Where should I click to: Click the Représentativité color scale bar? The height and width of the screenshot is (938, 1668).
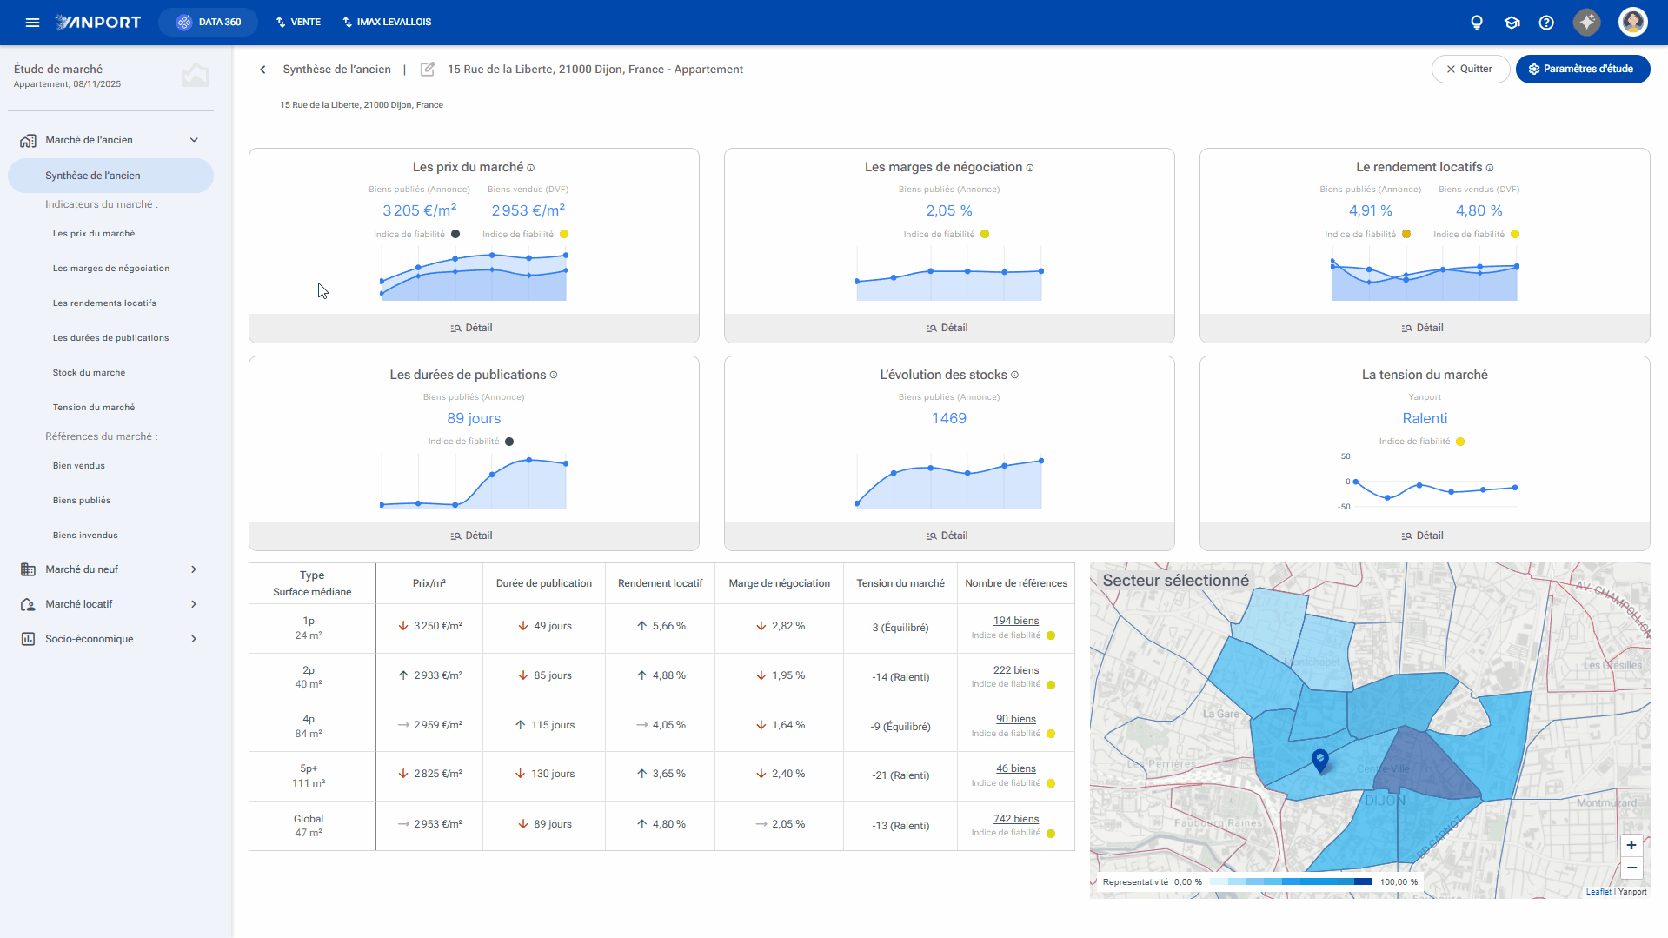[1291, 881]
